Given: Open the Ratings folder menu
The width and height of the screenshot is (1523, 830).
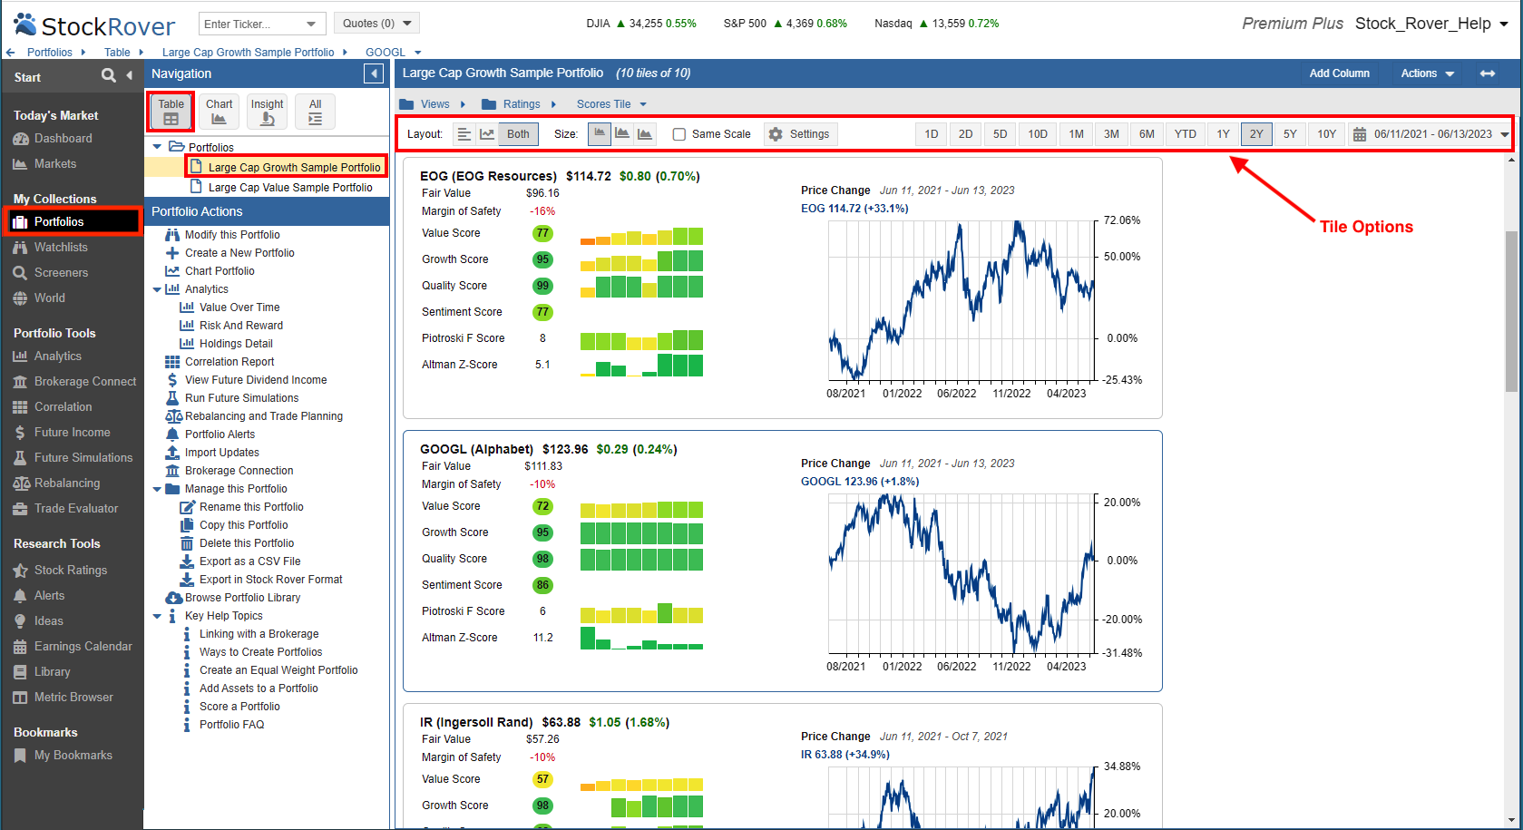Looking at the screenshot, I should [x=520, y=104].
